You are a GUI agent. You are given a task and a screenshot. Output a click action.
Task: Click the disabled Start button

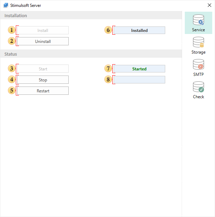point(43,69)
